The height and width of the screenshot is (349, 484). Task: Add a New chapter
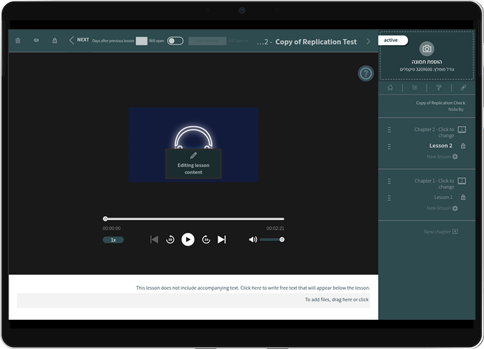pos(441,231)
